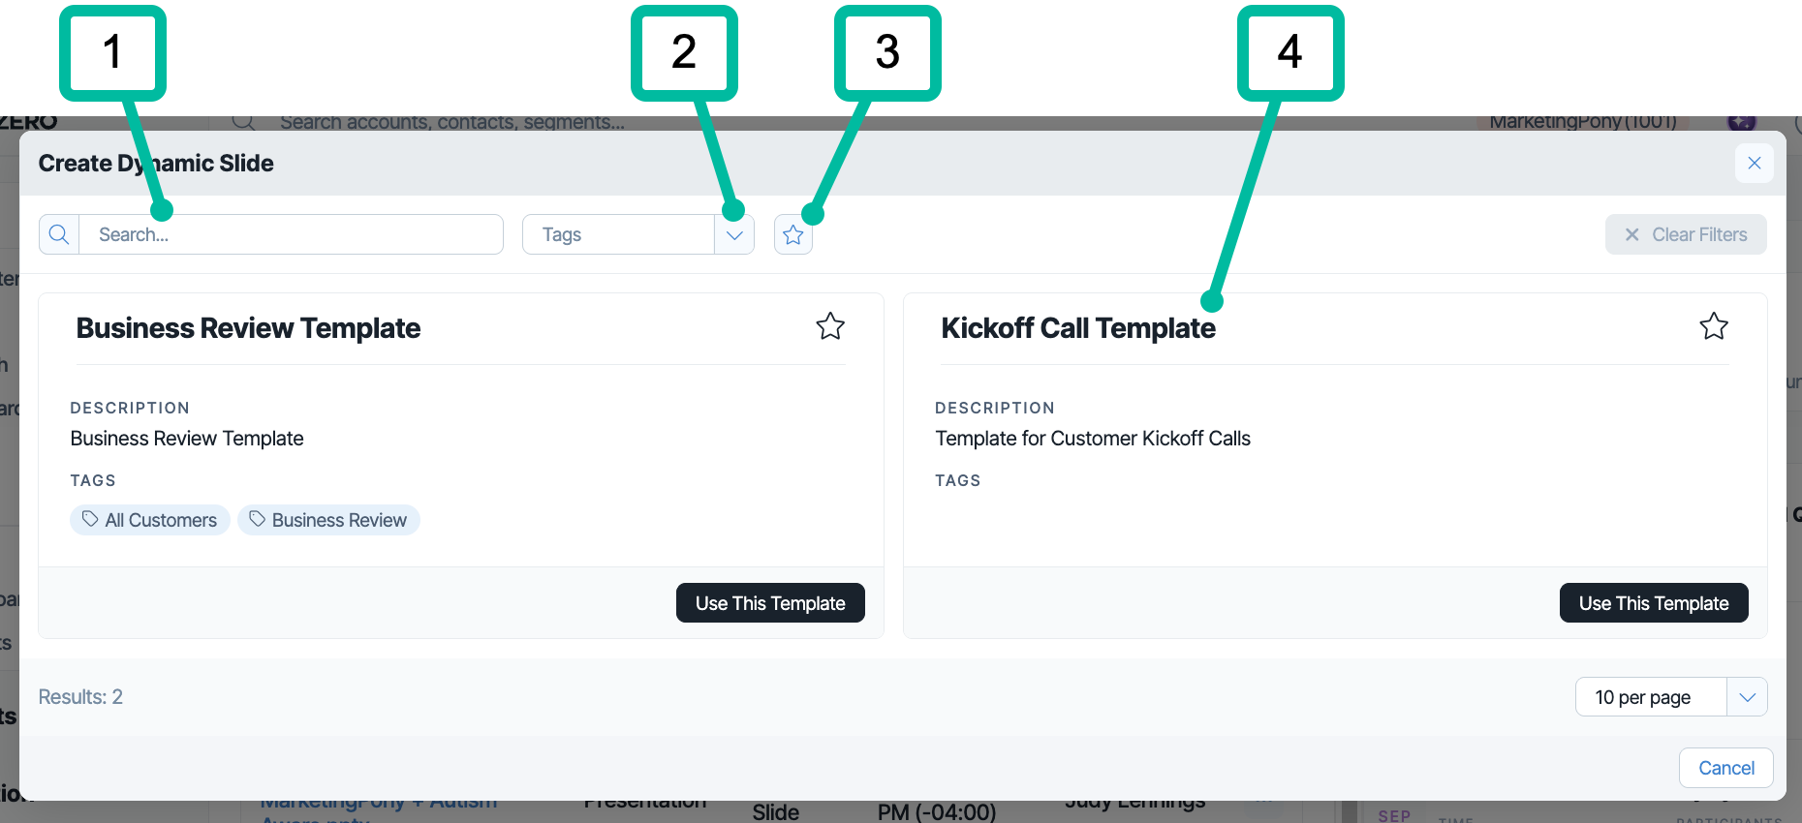This screenshot has height=823, width=1802.
Task: Click the magnifier icon beside Search field
Action: tap(59, 234)
